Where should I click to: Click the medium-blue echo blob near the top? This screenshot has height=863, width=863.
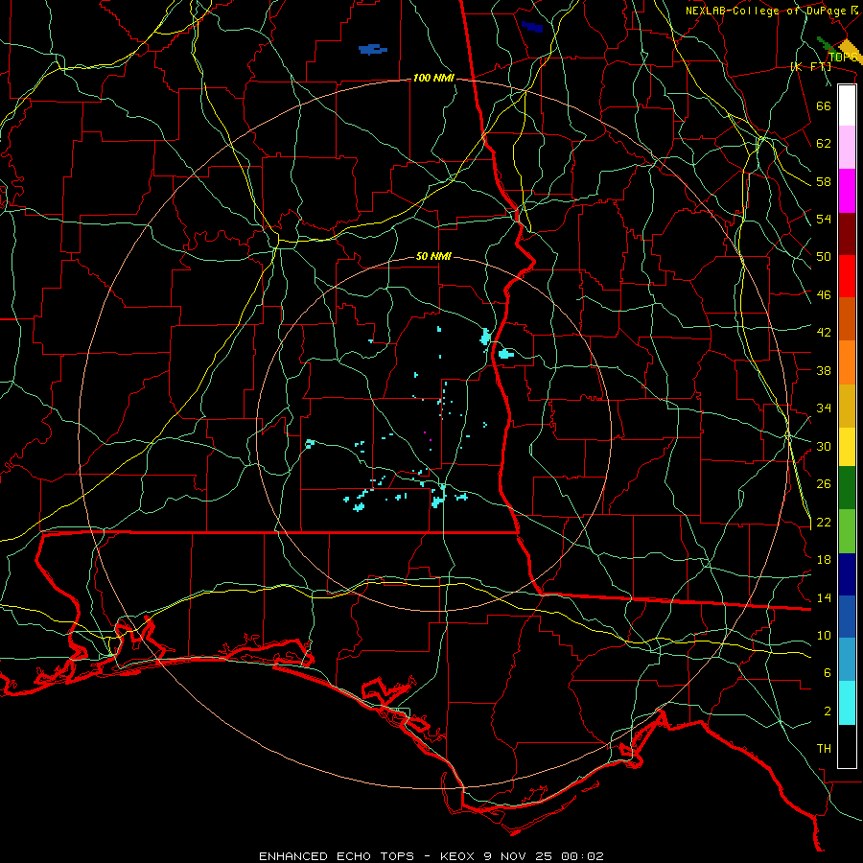[373, 50]
